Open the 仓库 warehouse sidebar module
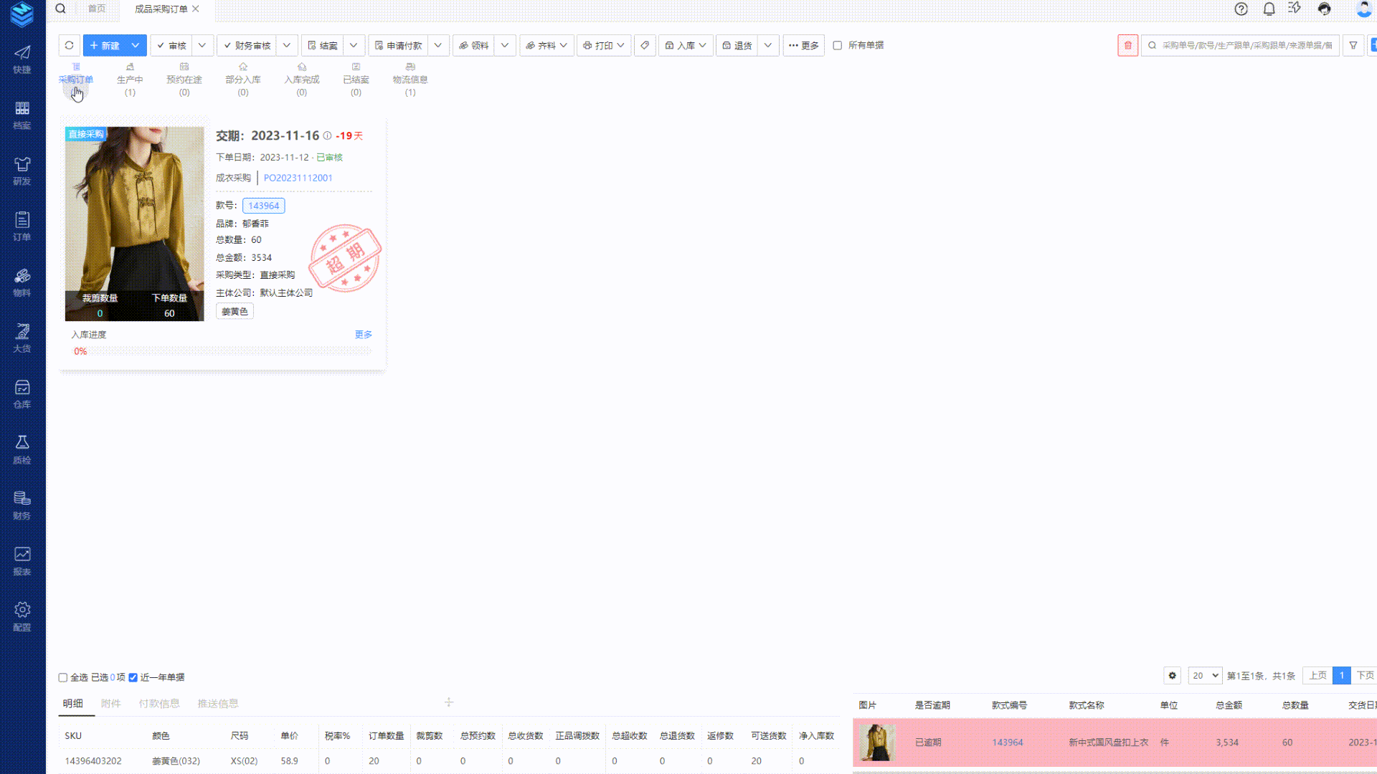 point(22,394)
